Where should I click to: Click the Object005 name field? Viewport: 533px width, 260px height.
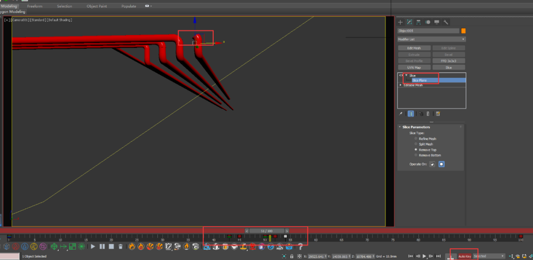(x=429, y=31)
